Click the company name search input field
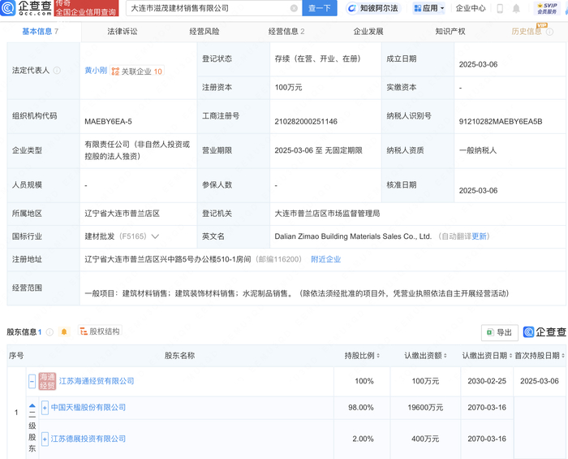This screenshot has width=568, height=459. [x=207, y=8]
